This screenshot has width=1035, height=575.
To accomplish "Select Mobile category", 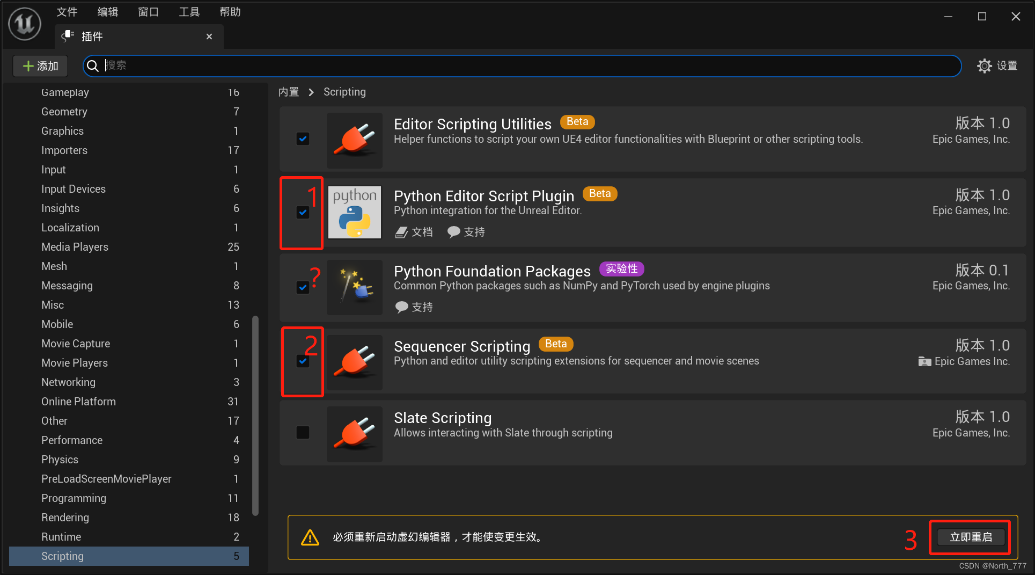I will click(129, 324).
